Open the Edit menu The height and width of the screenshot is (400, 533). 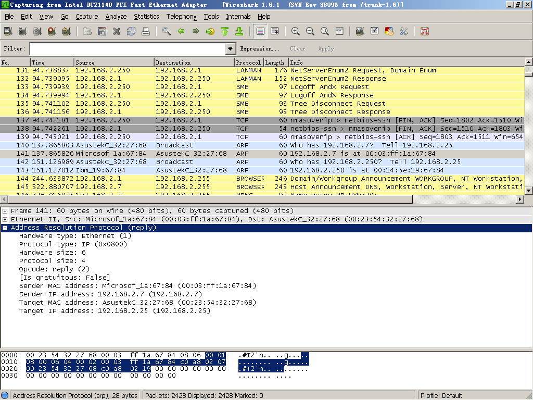click(26, 16)
